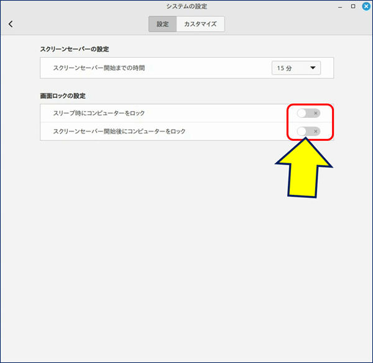
Task: Enable スクリーンセーバー開始後にコンピューターをロック switch
Action: (x=308, y=132)
